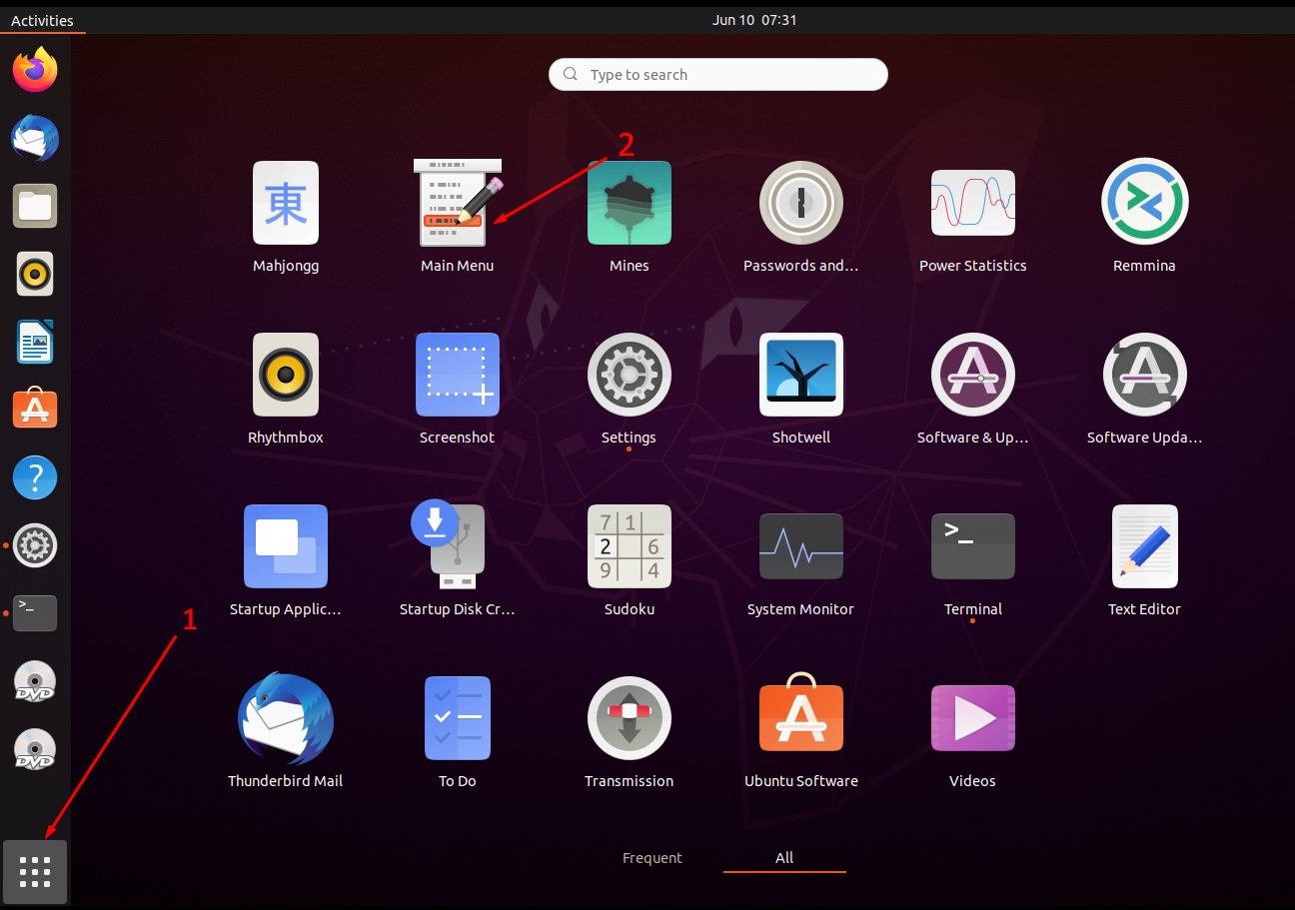The height and width of the screenshot is (910, 1295).
Task: Open Help from the dock
Action: [35, 477]
